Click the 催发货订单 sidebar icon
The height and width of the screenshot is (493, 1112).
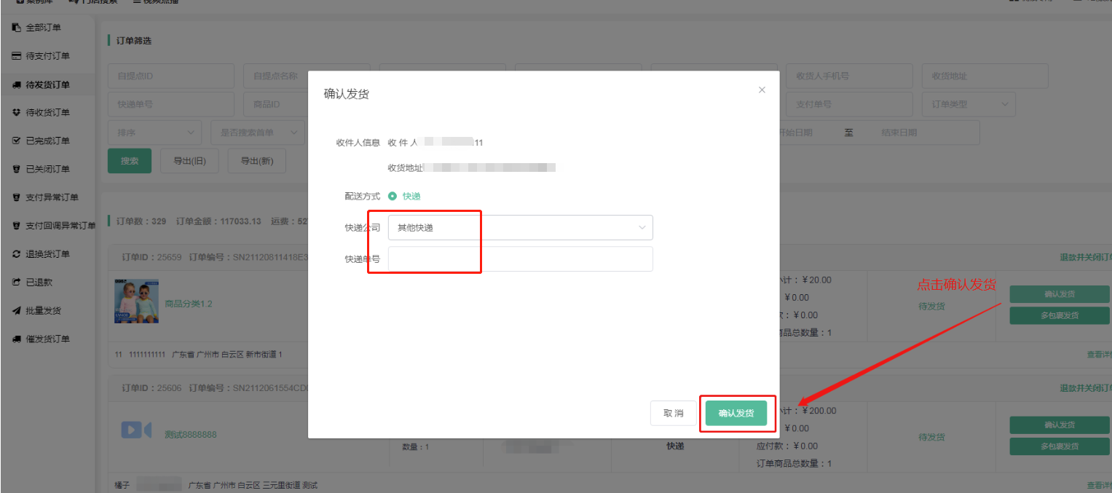tap(16, 339)
